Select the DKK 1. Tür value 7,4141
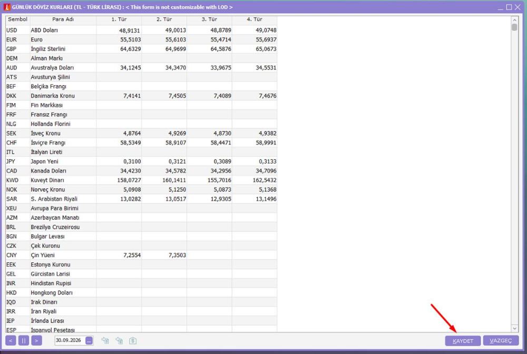The width and height of the screenshot is (527, 354). 132,96
